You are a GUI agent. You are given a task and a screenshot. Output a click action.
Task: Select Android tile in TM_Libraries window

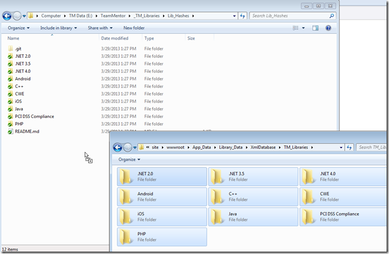click(162, 197)
